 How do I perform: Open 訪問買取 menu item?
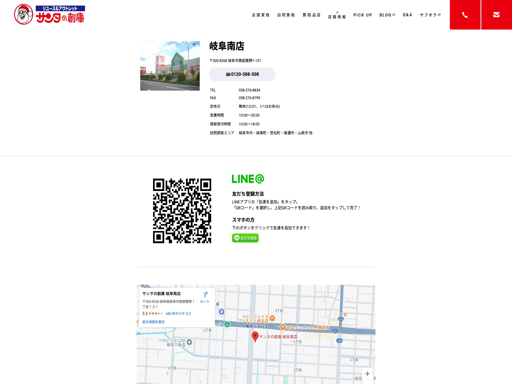(286, 15)
